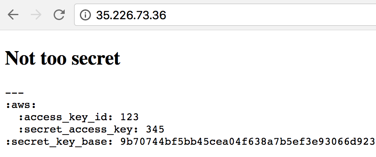This screenshot has width=376, height=157.
Task: Click the word "Not" in the heading
Action: point(20,58)
